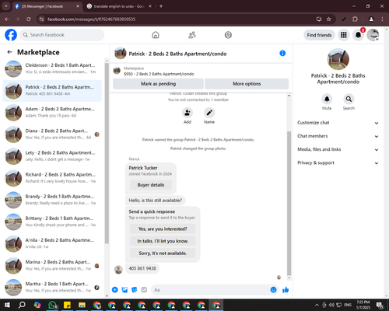Select the Messenger Facebook browser tab
Viewport: 389px width, 311px height.
click(47, 6)
